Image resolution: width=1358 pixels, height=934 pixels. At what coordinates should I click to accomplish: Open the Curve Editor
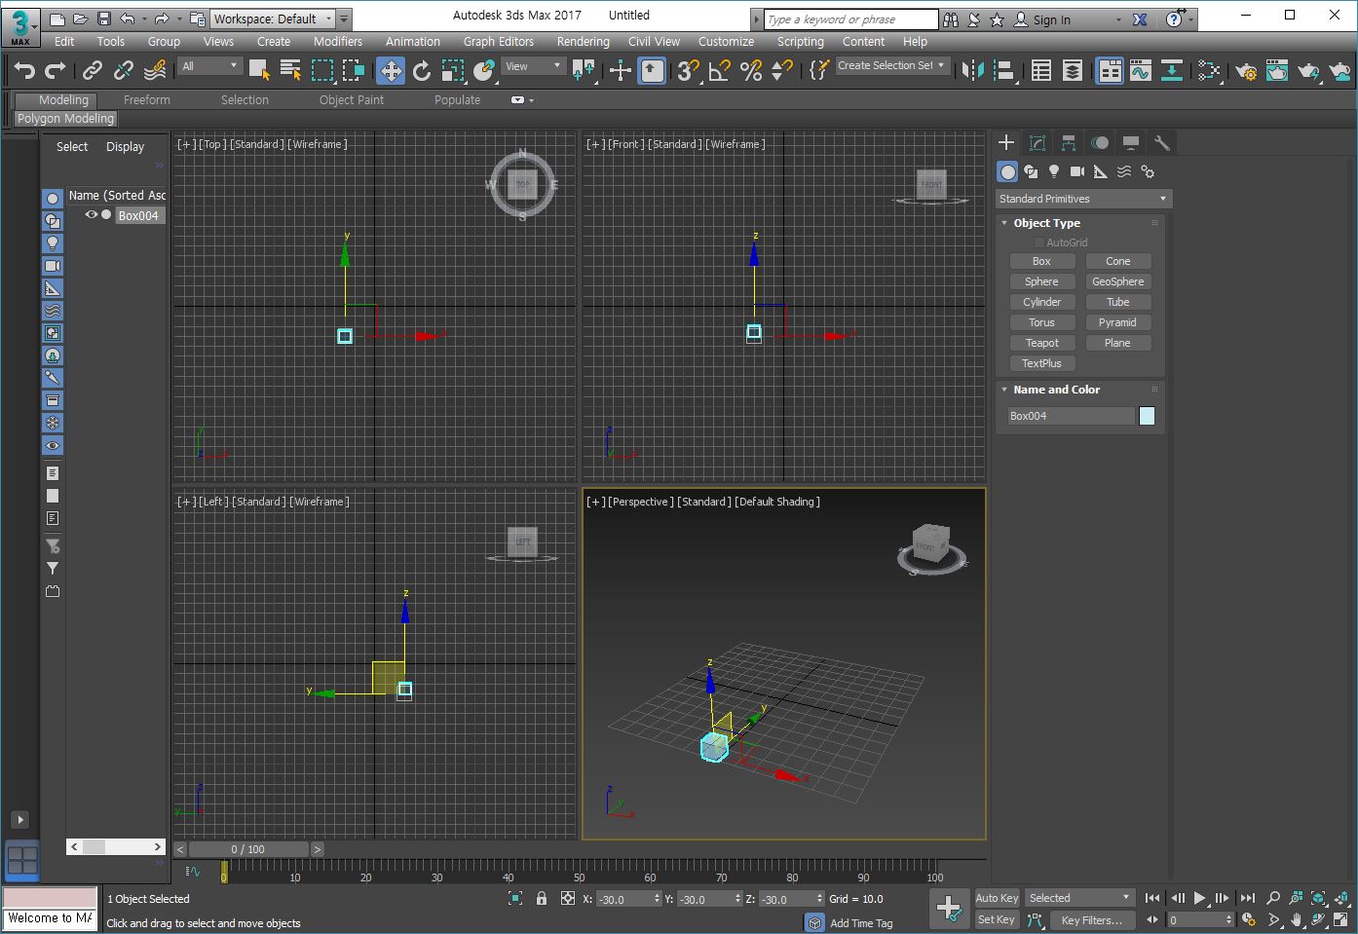pos(1141,70)
